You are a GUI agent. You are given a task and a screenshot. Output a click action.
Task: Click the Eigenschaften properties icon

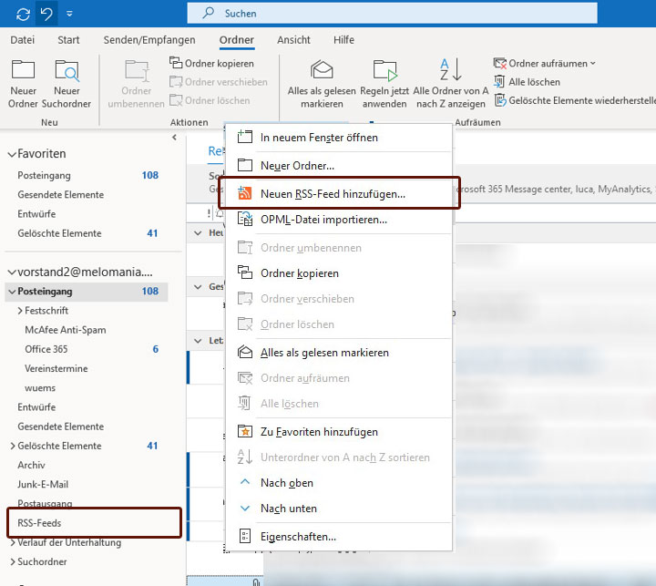coord(245,536)
